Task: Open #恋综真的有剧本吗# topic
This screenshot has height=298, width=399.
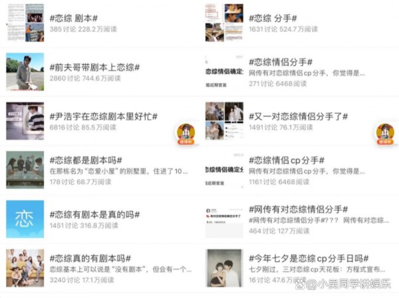Action: (x=90, y=259)
